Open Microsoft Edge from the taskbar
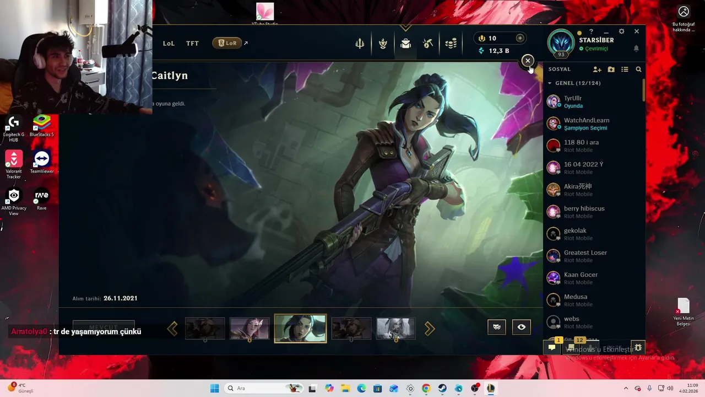Image resolution: width=705 pixels, height=397 pixels. pyautogui.click(x=361, y=388)
